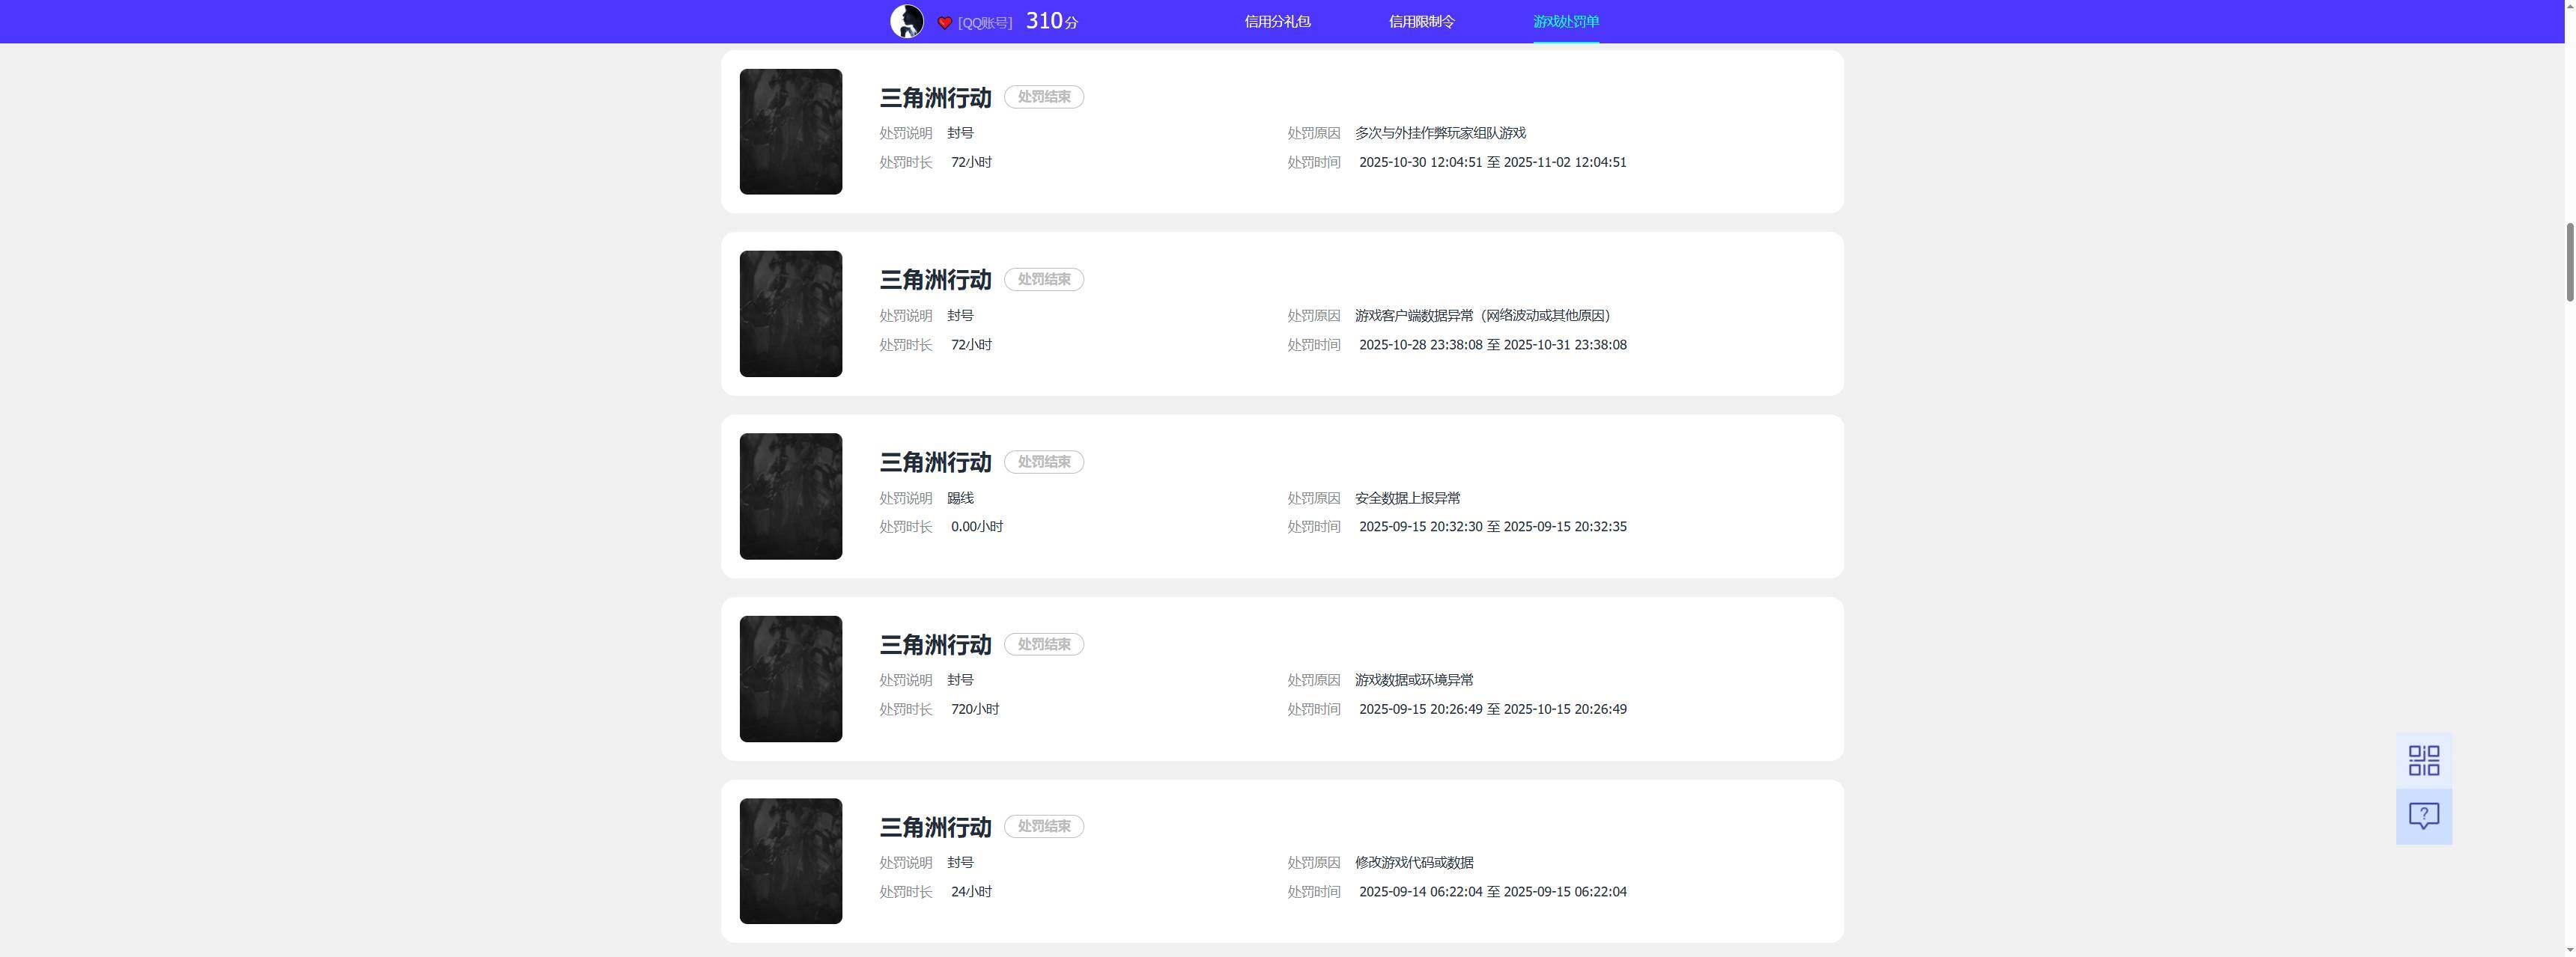Click the game thumbnail of the 踢线 penalty card
Image resolution: width=2576 pixels, height=957 pixels.
click(790, 497)
